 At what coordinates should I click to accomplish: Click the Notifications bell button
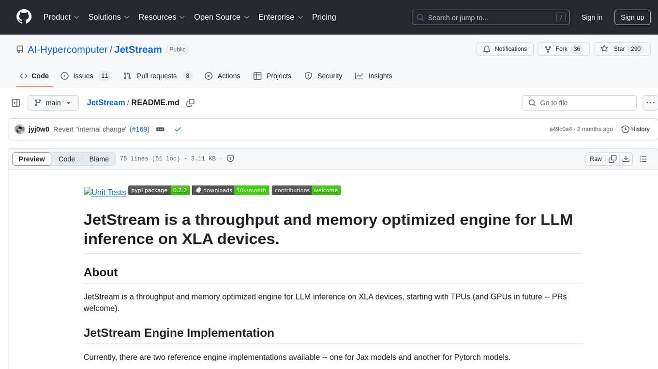pyautogui.click(x=505, y=49)
